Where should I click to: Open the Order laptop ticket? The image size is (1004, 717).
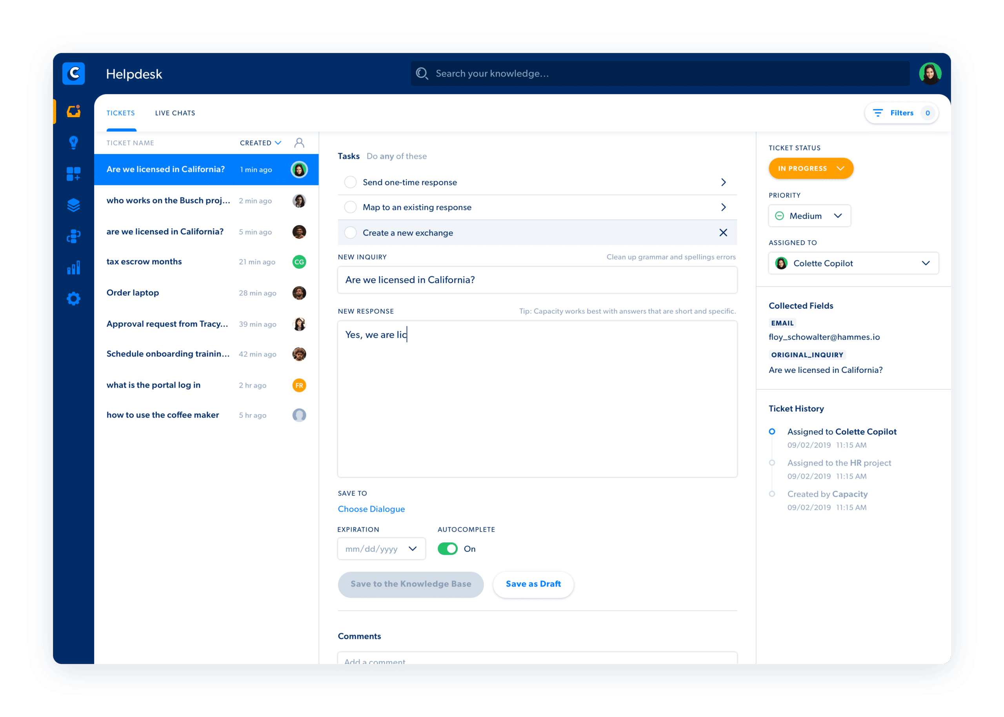click(x=133, y=293)
